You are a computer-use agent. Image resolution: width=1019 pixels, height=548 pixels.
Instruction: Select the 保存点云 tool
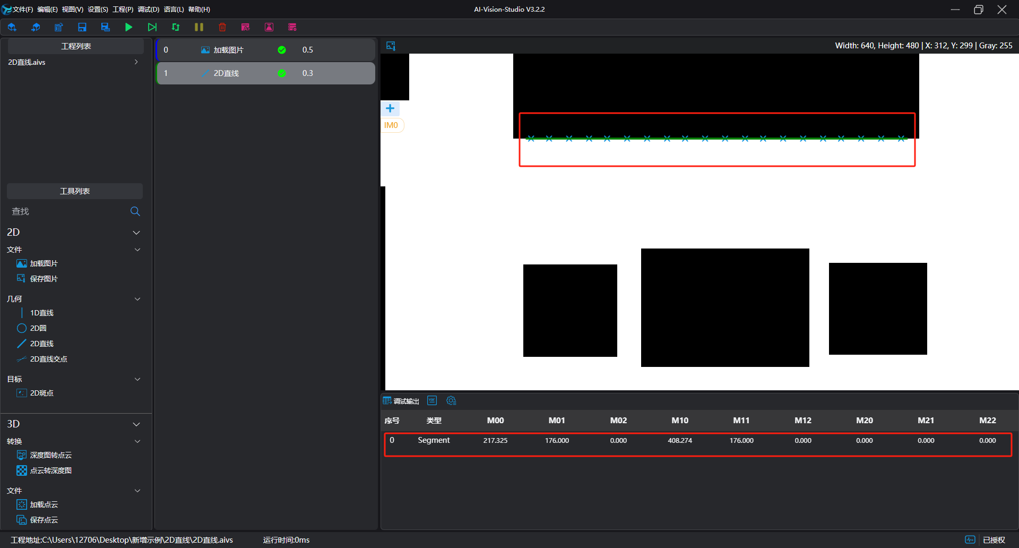tap(37, 520)
